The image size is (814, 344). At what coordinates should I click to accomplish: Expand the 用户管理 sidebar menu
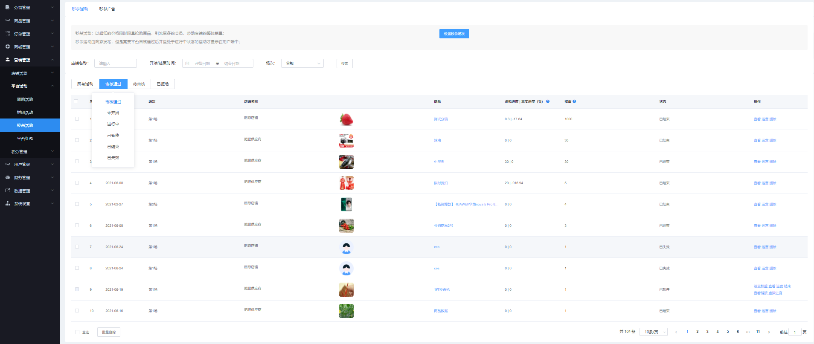tap(30, 165)
